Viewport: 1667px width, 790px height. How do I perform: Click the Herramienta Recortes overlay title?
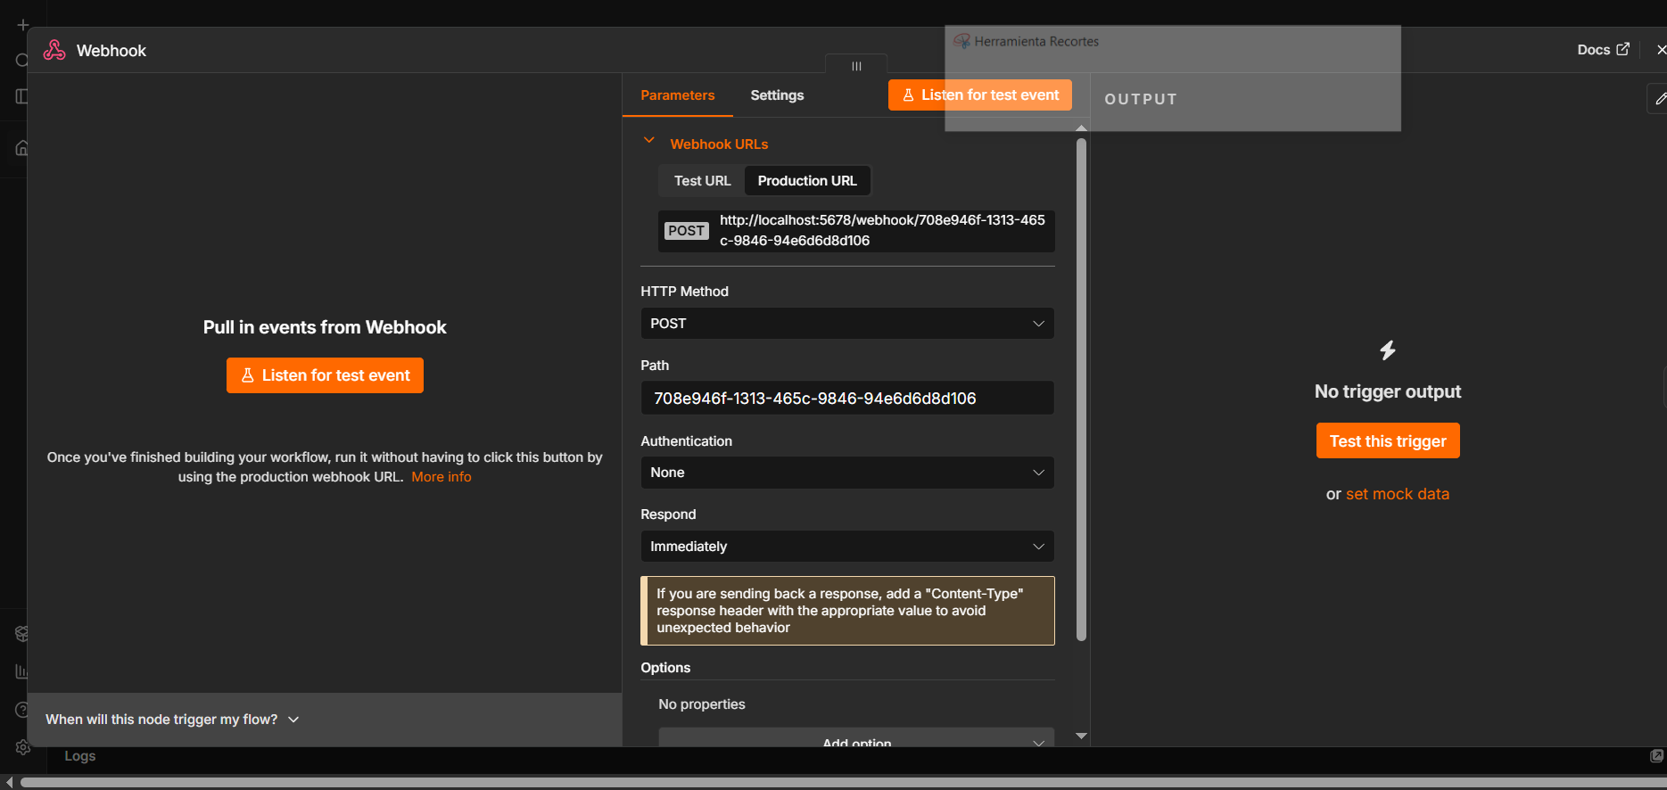[1036, 41]
